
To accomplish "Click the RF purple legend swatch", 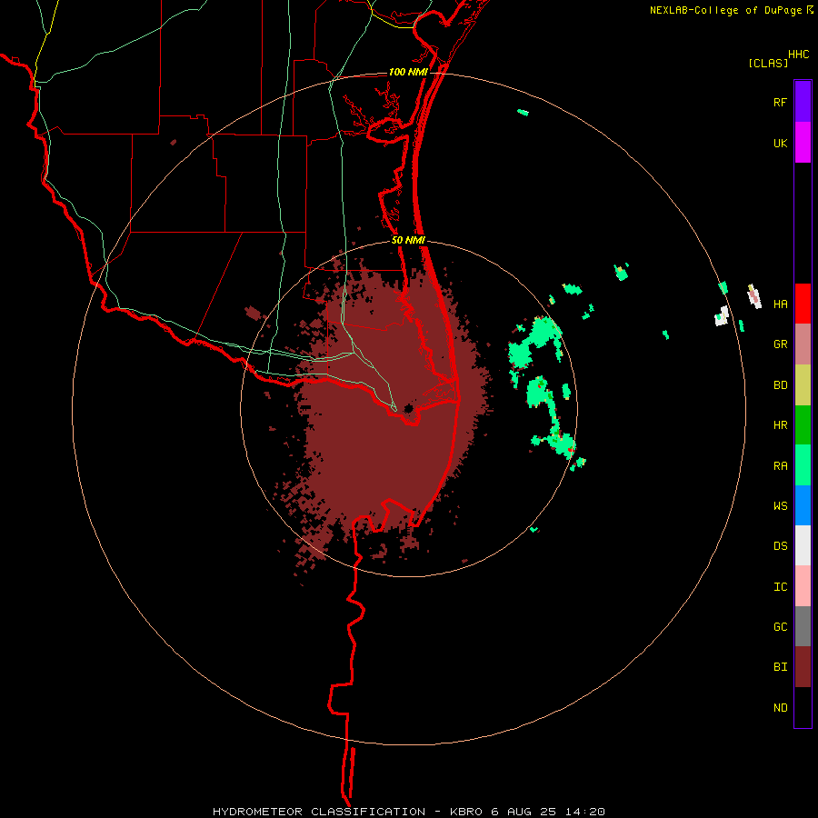I will pyautogui.click(x=803, y=102).
